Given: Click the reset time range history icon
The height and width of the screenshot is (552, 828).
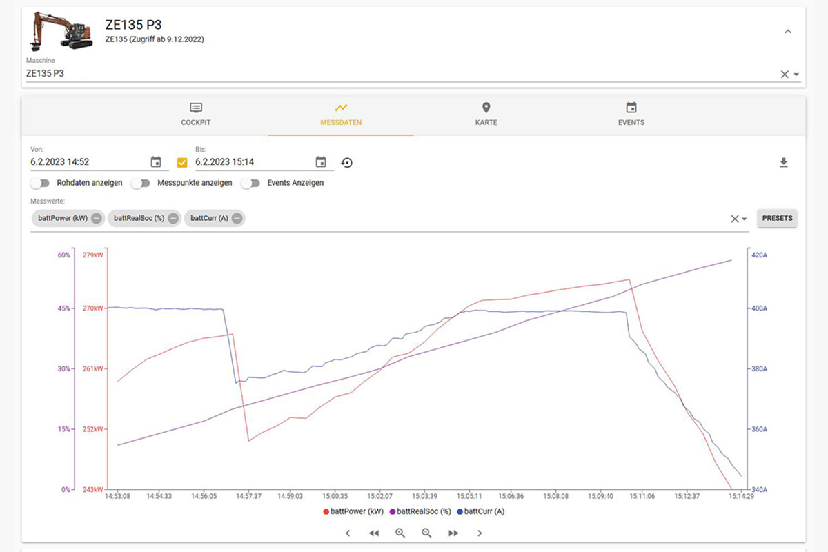Looking at the screenshot, I should click(x=347, y=163).
